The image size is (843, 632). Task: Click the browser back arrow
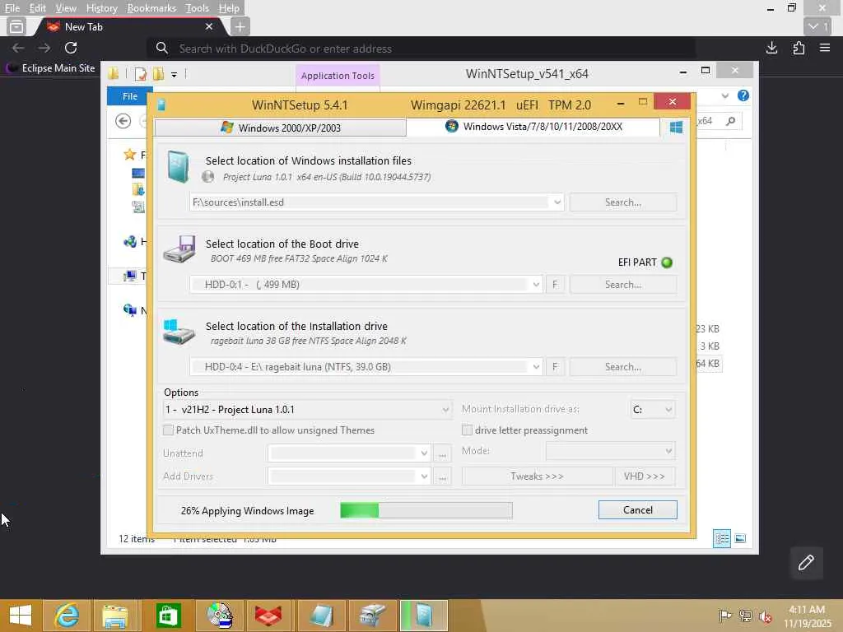pyautogui.click(x=18, y=48)
